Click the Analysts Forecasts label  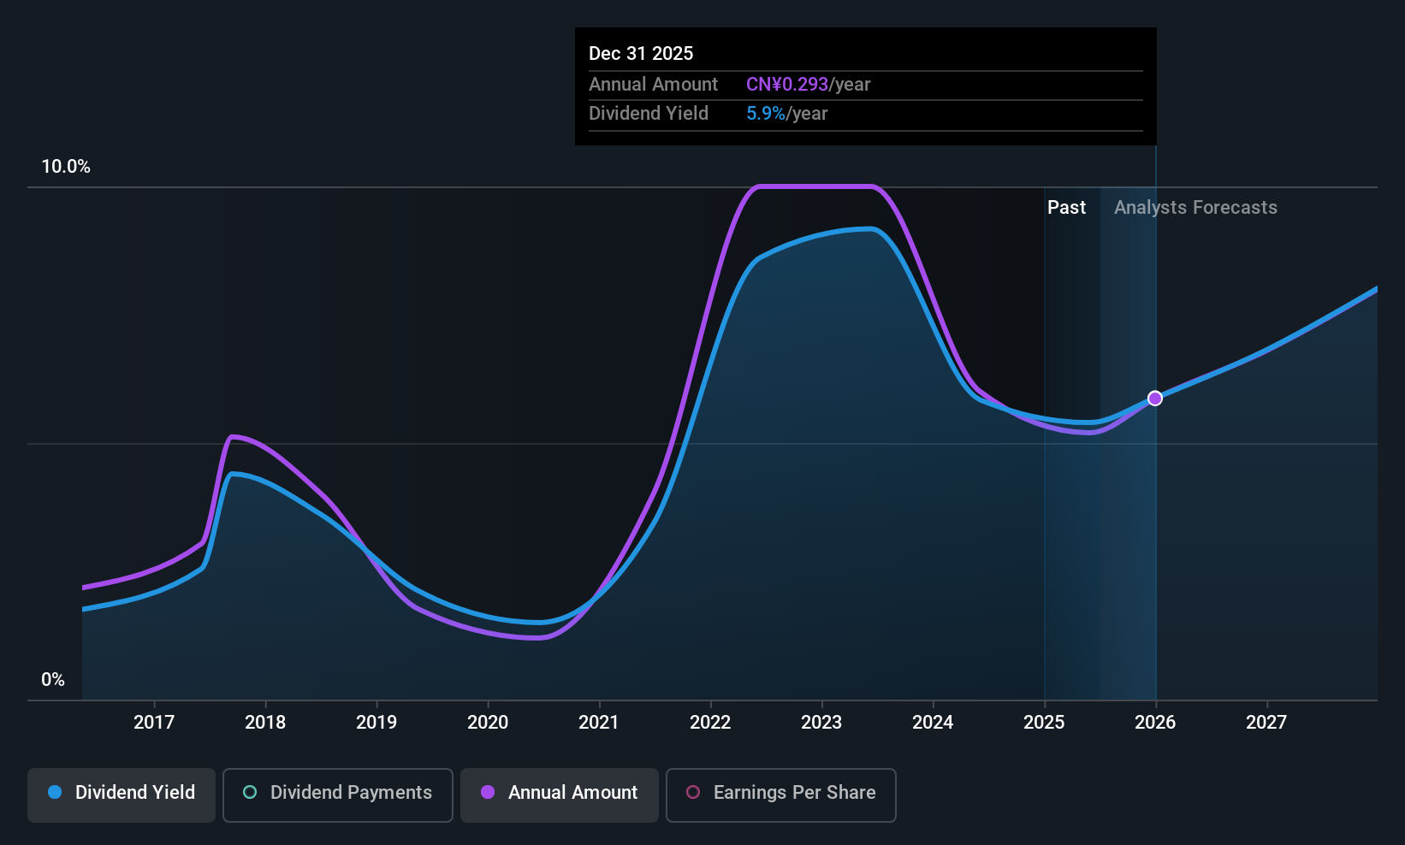(1195, 208)
